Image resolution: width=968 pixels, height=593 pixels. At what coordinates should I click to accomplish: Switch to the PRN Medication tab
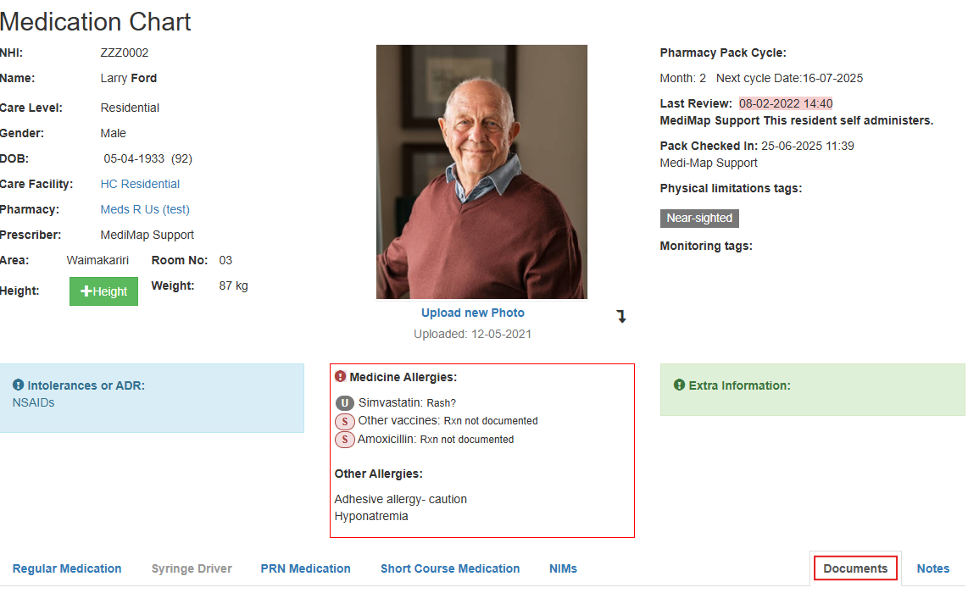pos(305,568)
